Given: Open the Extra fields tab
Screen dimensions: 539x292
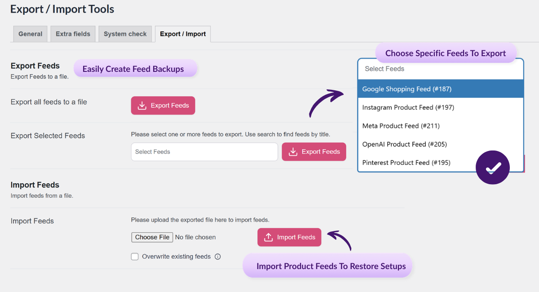Looking at the screenshot, I should click(73, 34).
